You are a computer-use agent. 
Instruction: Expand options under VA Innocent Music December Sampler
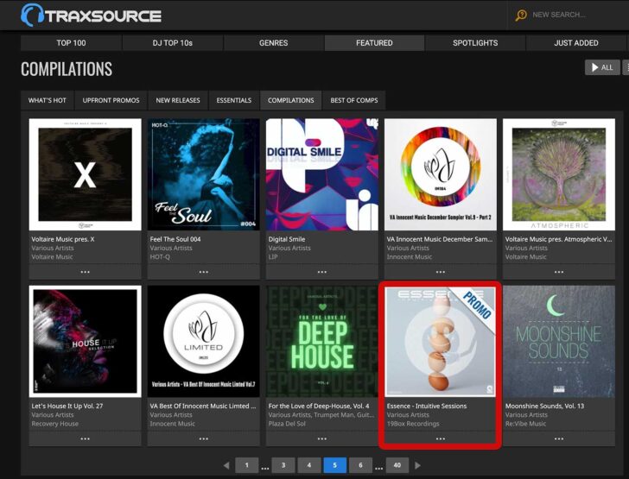tap(440, 272)
